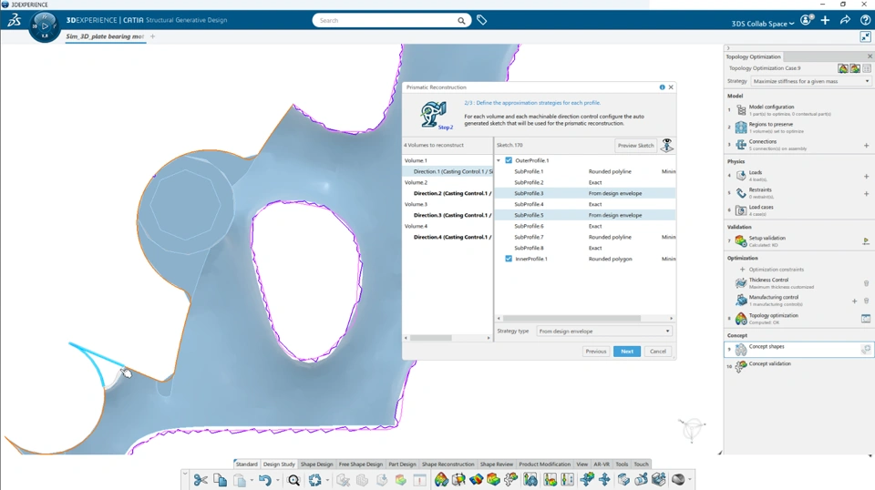Run the Setup validation play icon
Screen dimensions: 875x490
point(866,241)
